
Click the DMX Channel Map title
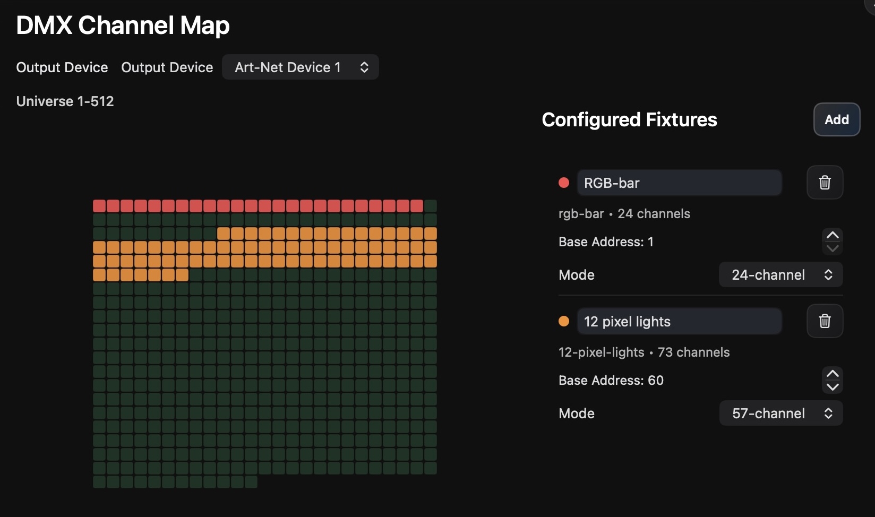[x=123, y=25]
